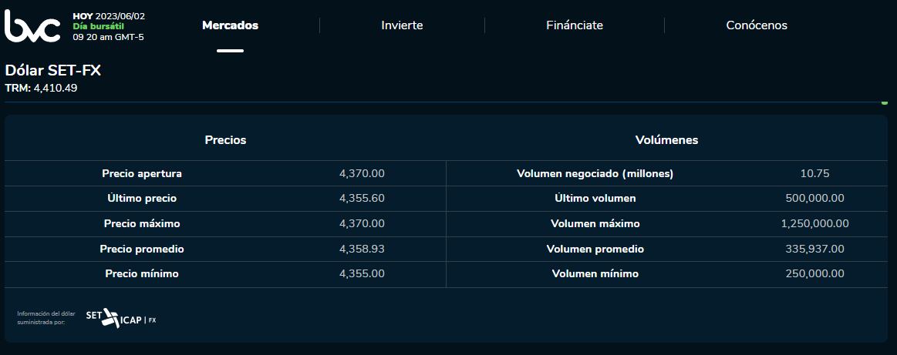Click the Precio promedio value 4,358.93
The image size is (897, 355).
click(x=362, y=249)
